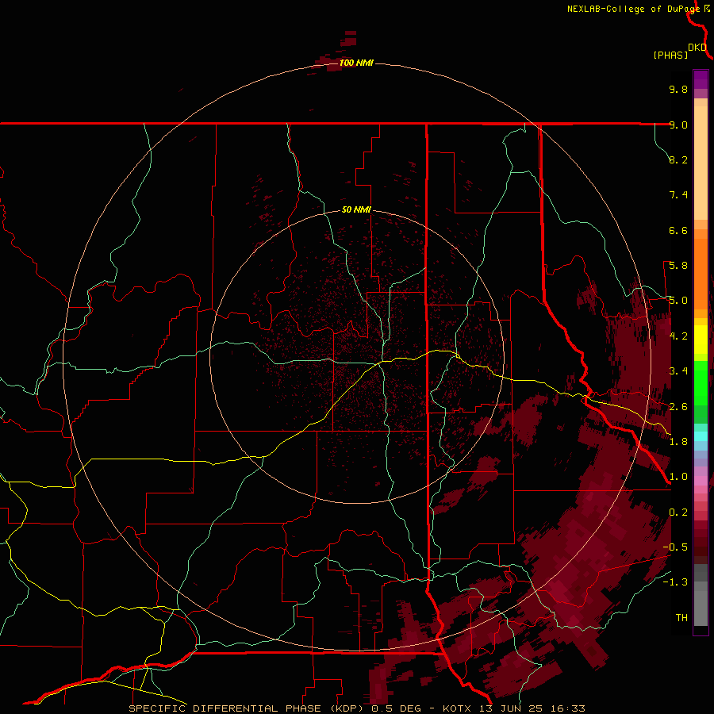
Task: Click the -1.3 legend value
Action: click(675, 582)
